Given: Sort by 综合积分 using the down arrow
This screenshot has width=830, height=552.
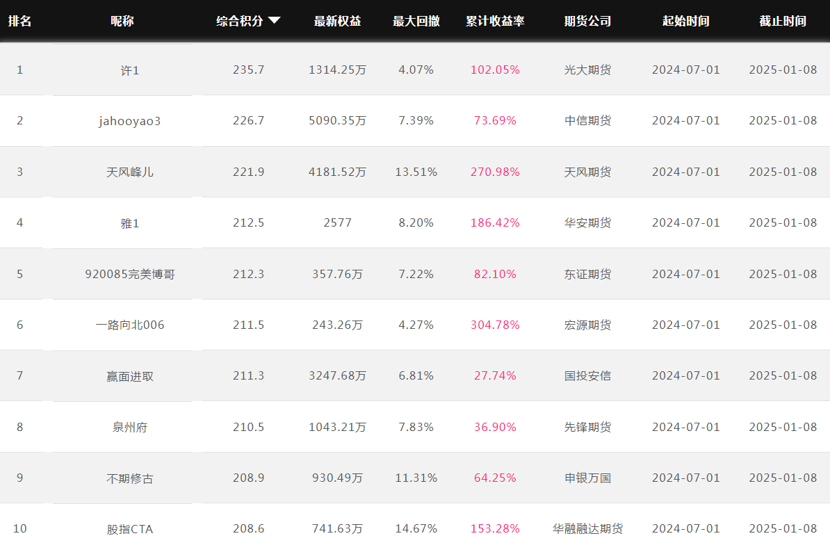Looking at the screenshot, I should (x=274, y=21).
